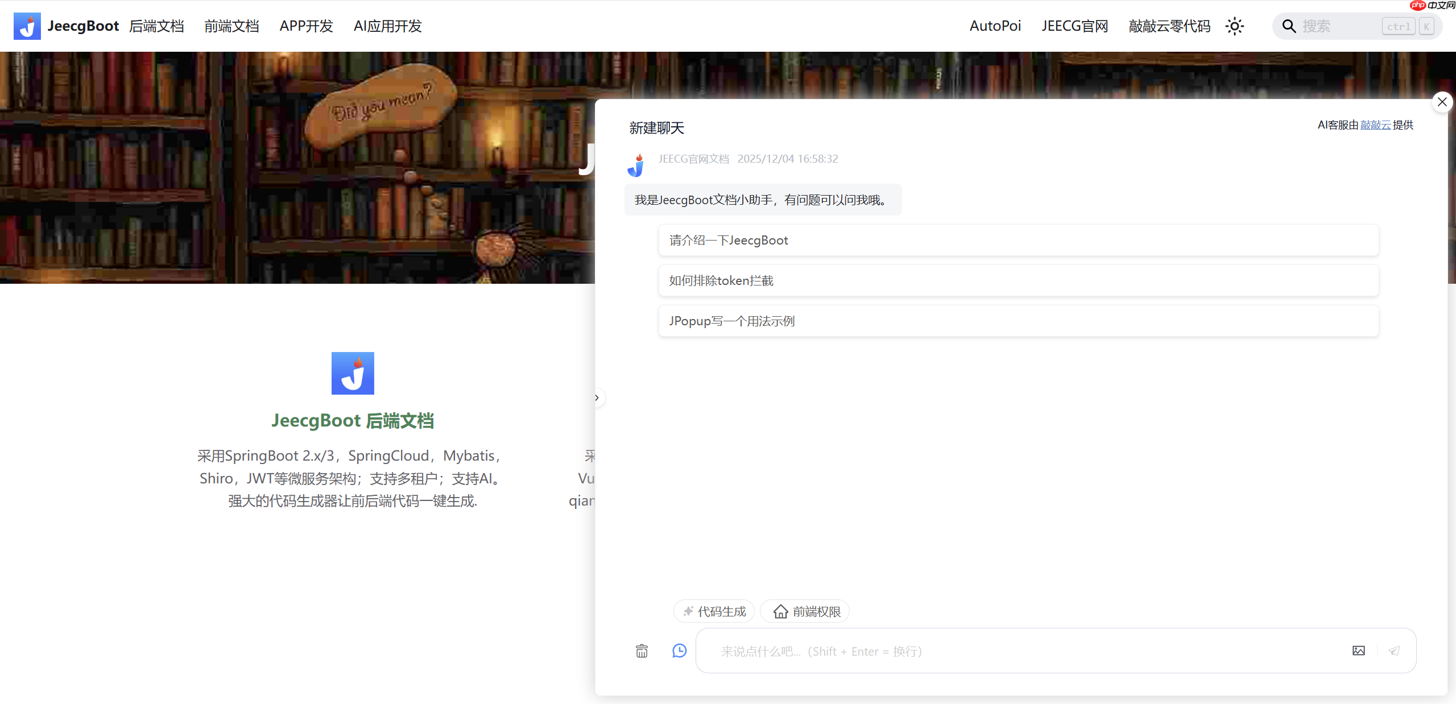Toggle light/dark theme with sun icon
Image resolution: width=1456 pixels, height=704 pixels.
pos(1234,26)
